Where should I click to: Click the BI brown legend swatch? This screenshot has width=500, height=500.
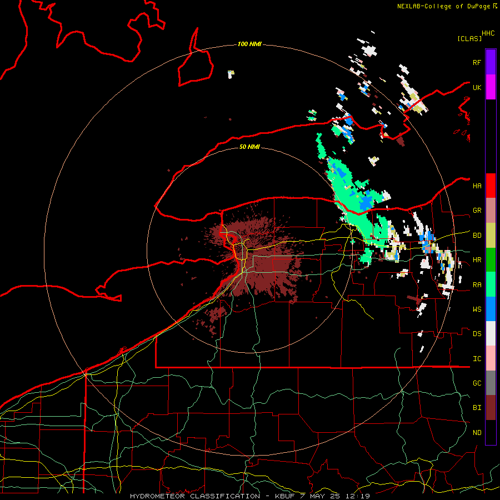(x=491, y=408)
